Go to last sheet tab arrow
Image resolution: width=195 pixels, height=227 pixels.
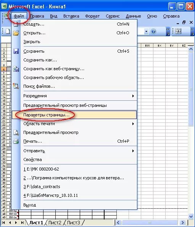23,222
